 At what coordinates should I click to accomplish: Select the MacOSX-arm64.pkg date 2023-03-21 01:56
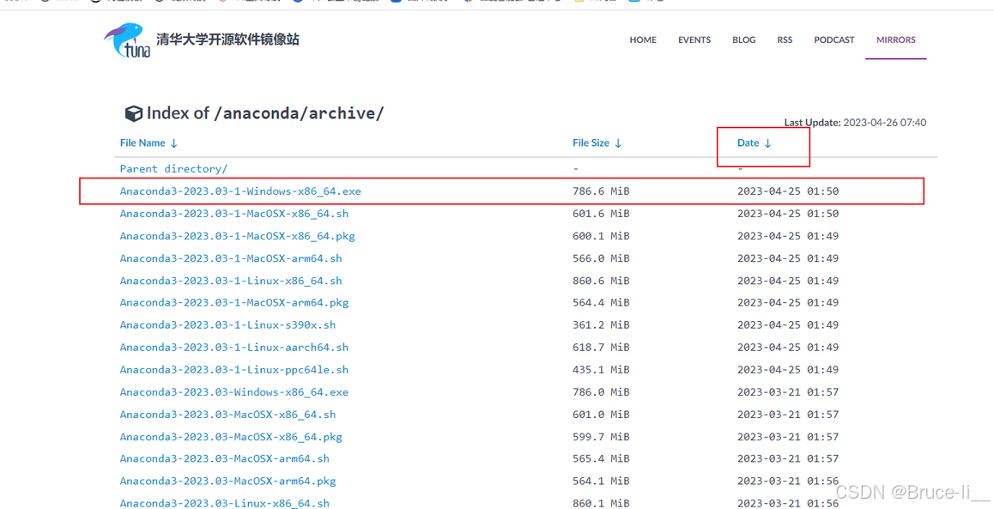pos(788,482)
